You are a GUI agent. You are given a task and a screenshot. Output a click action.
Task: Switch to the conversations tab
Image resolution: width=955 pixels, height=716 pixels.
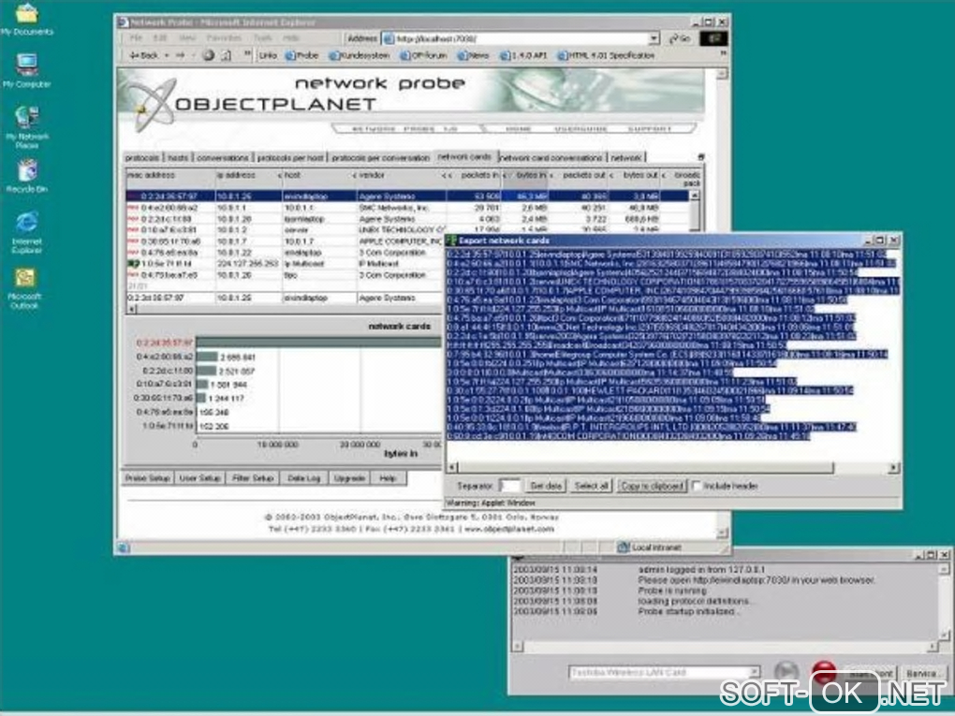click(x=222, y=157)
